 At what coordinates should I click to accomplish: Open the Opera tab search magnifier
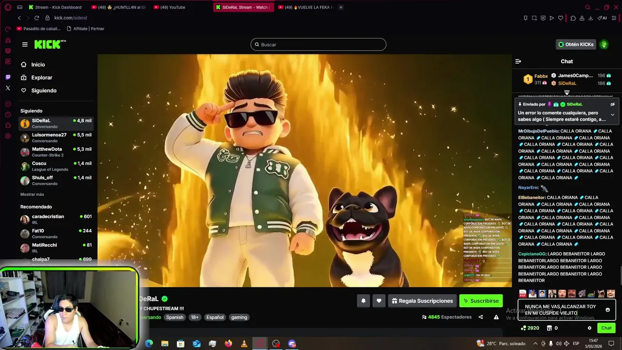point(587,7)
